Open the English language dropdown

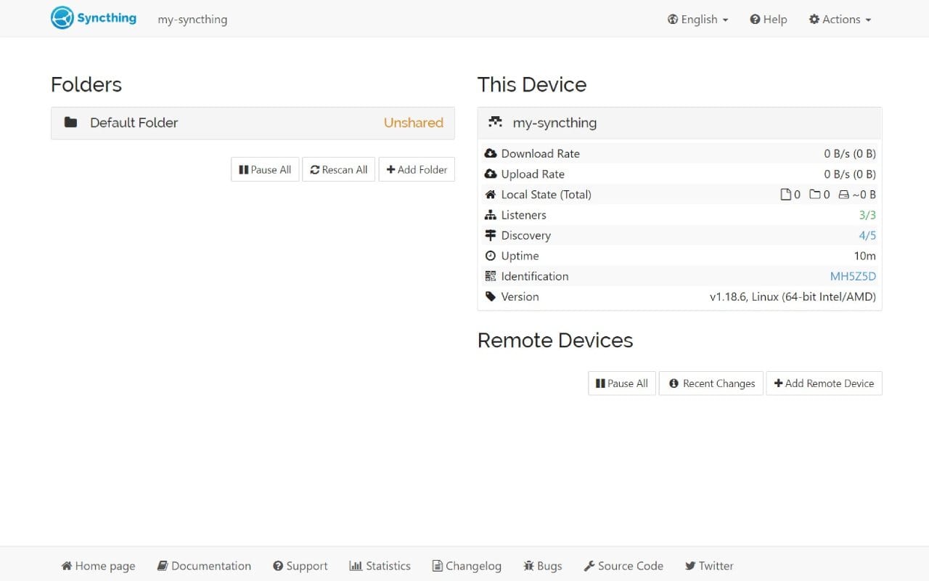click(x=697, y=19)
